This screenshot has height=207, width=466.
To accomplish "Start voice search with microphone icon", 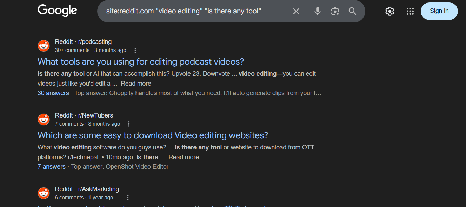I will [x=318, y=11].
